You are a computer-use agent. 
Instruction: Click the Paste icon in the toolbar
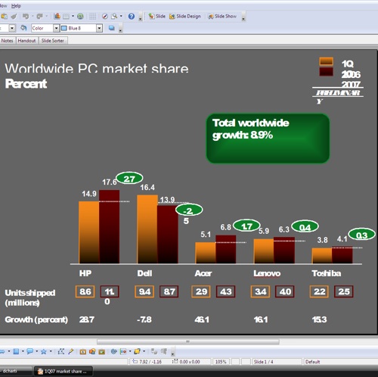coord(4,17)
